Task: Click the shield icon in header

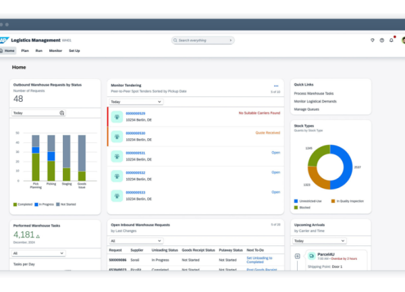Action: 373,40
